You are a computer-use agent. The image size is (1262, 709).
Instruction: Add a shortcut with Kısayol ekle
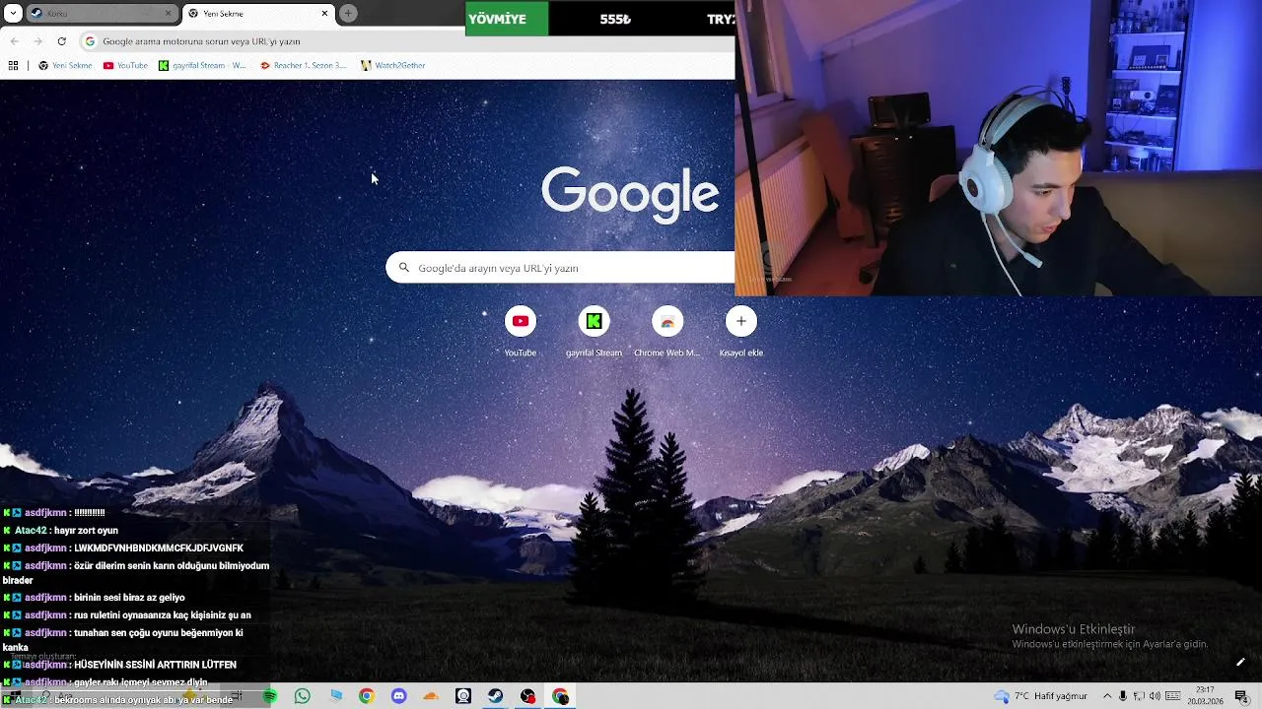pos(741,332)
